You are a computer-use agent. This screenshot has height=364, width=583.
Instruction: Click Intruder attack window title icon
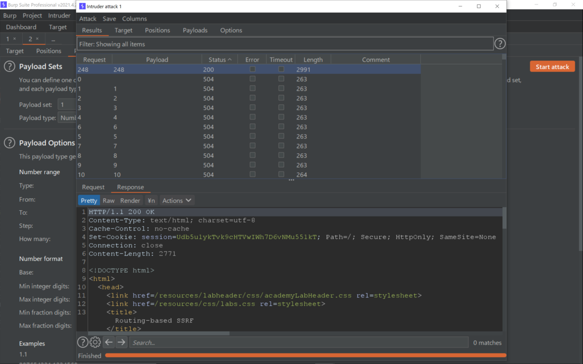(82, 6)
